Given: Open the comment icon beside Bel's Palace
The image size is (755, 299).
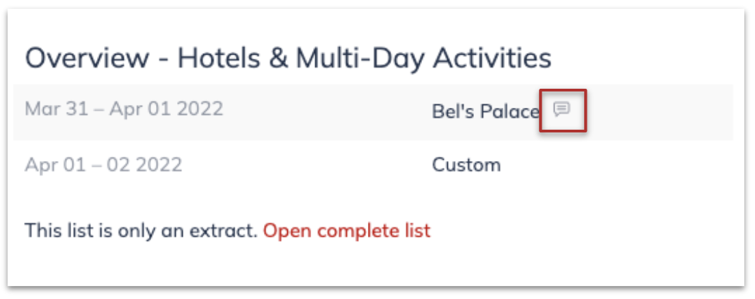Looking at the screenshot, I should [x=561, y=110].
